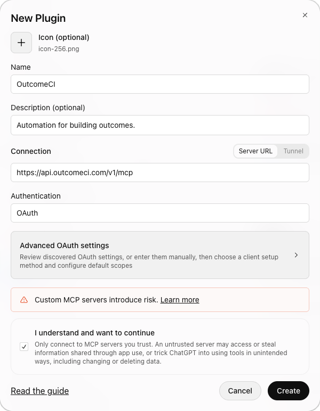Click the Icon (optional) label
The image size is (320, 411).
point(64,37)
